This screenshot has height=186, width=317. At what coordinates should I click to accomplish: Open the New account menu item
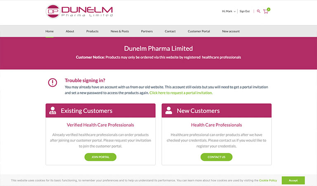231,31
